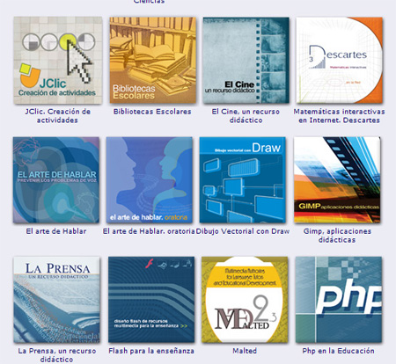Follow the 'El arte de Hablar. oratoria' link
The height and width of the screenshot is (364, 396).
tap(149, 231)
